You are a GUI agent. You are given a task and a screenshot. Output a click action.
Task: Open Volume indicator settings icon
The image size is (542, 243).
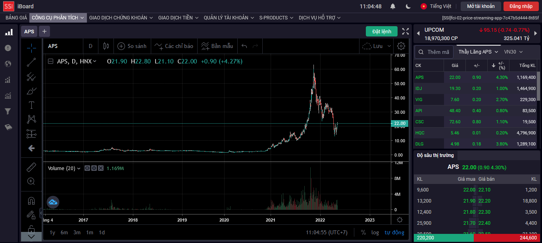click(x=94, y=168)
